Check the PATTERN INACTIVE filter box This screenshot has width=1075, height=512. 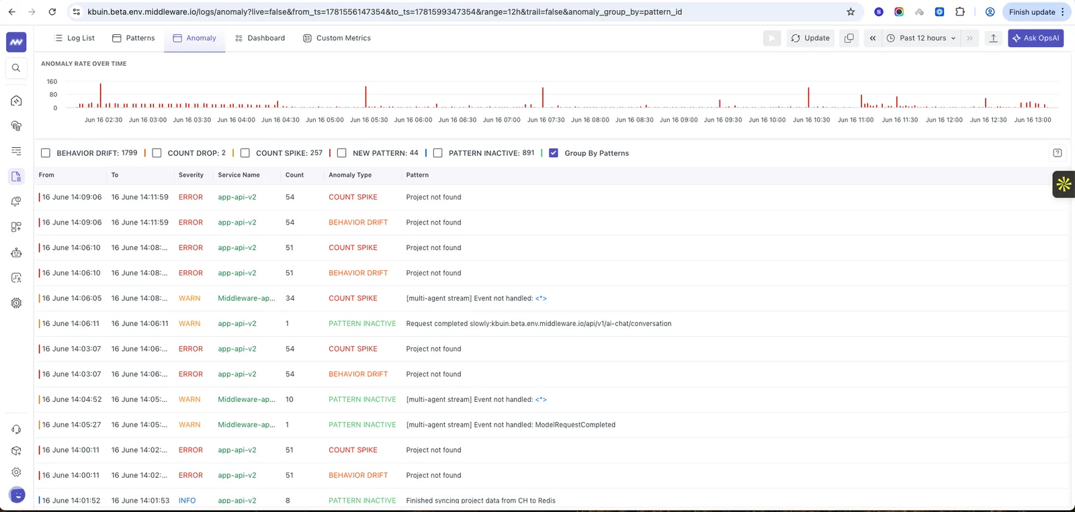click(x=438, y=153)
